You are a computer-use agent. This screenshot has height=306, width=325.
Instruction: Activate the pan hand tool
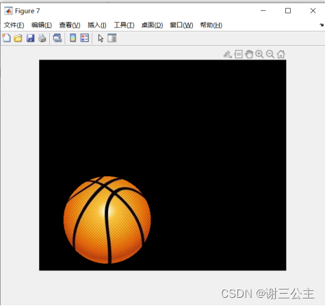[249, 54]
